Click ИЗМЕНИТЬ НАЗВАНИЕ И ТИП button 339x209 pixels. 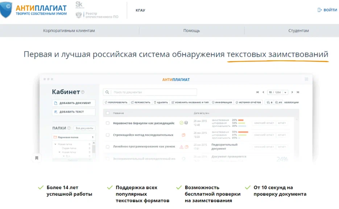coord(190,102)
